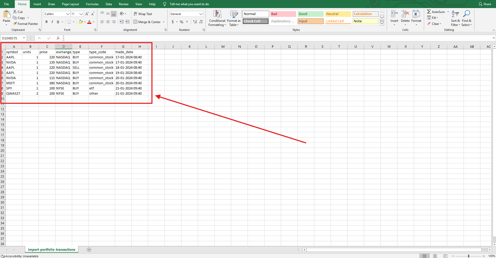Click in the formula bar input
This screenshot has width=496, height=258.
(x=278, y=38)
